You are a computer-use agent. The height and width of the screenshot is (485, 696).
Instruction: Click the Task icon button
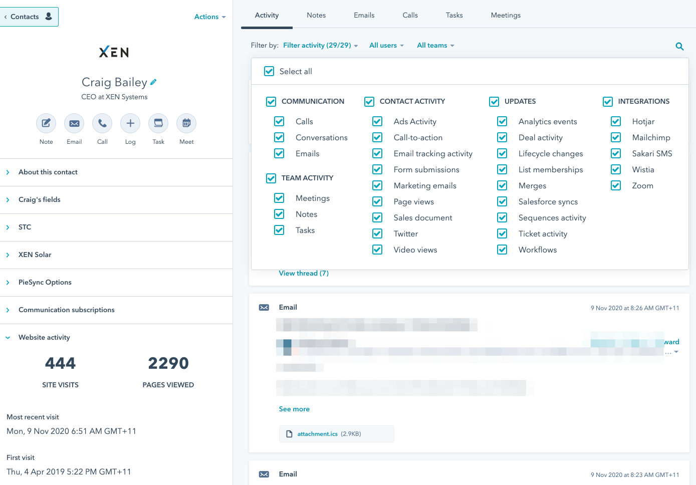(158, 123)
